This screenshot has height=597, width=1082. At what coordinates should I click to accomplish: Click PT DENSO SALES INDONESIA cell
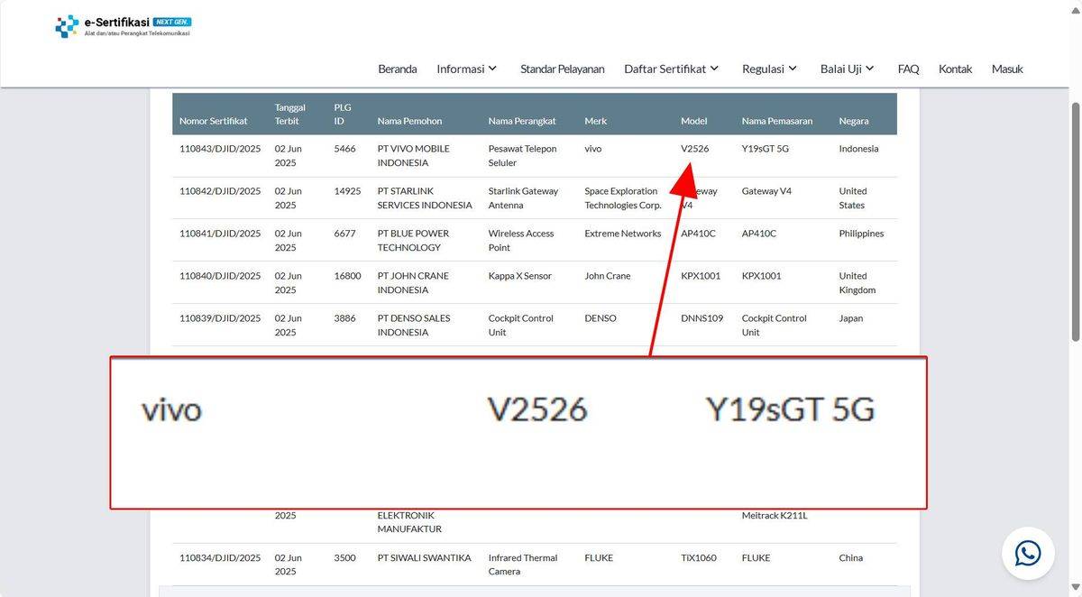[x=415, y=326]
